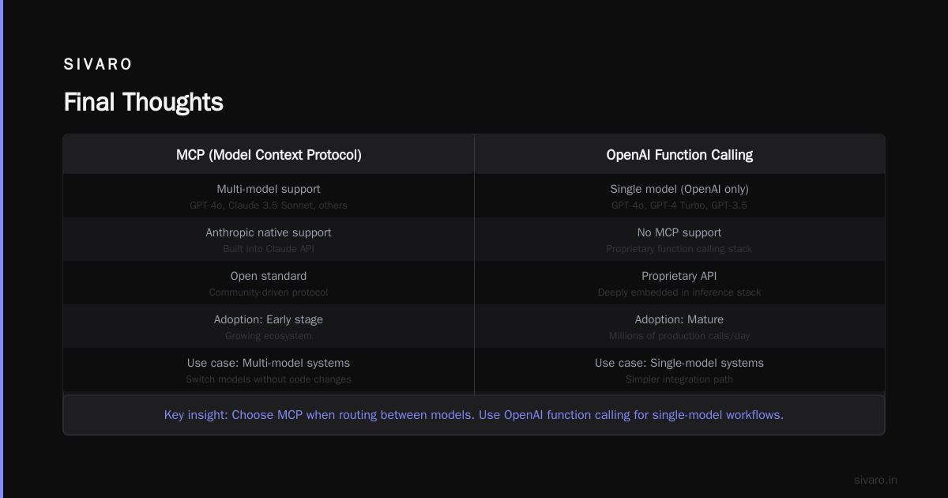This screenshot has width=948, height=498.
Task: Click the Adoption: Mature cell
Action: 679,326
